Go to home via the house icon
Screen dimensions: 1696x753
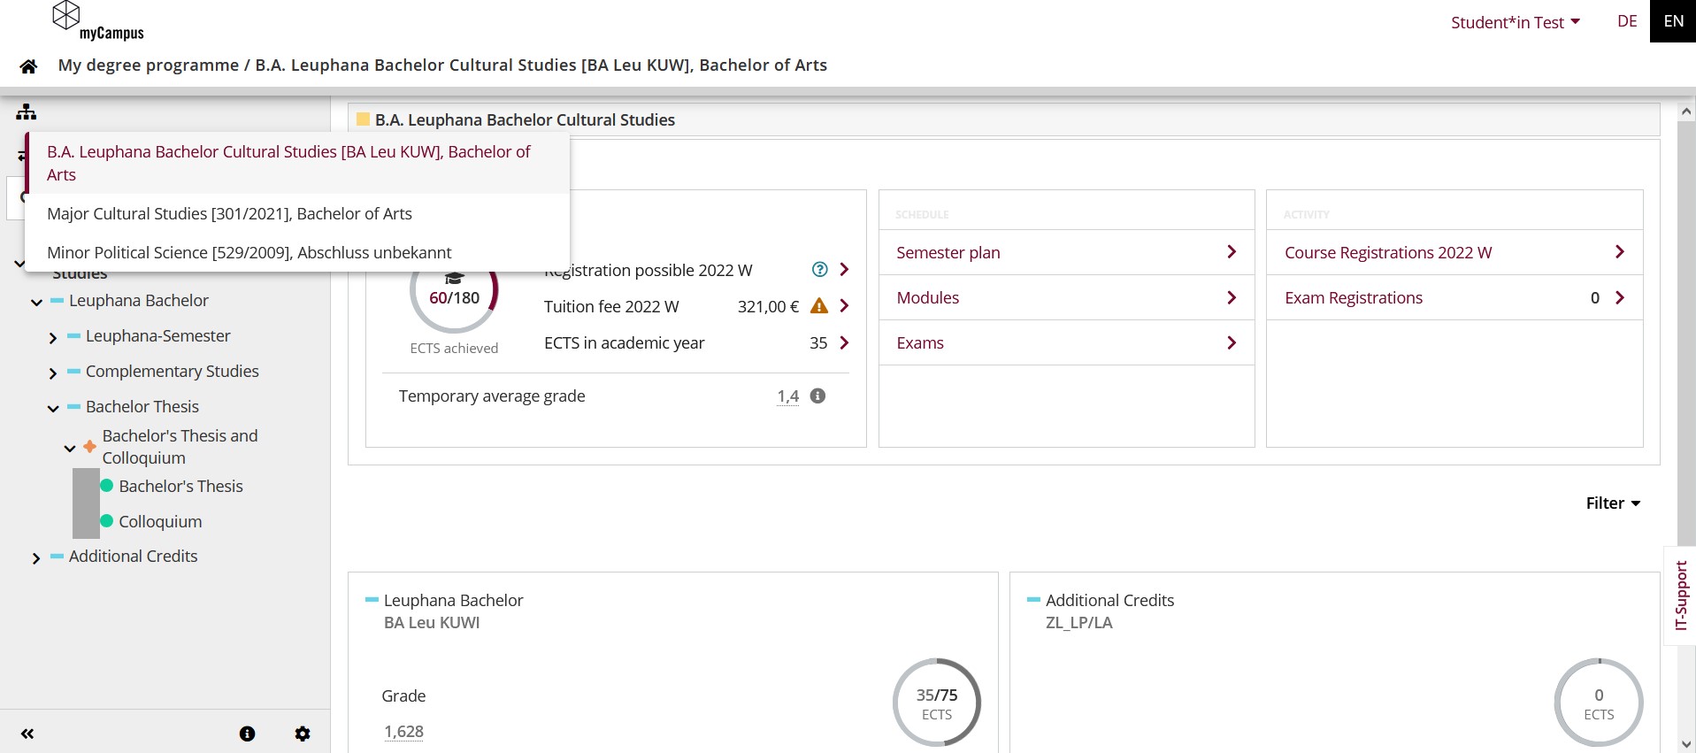tap(28, 66)
